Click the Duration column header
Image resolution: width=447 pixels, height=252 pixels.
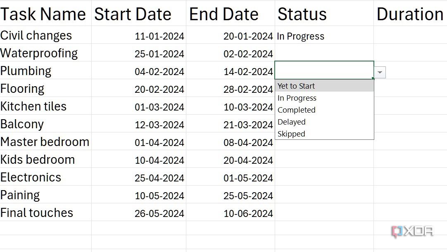(410, 14)
